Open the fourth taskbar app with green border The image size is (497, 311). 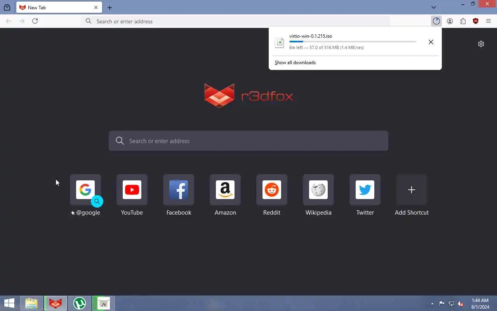(x=104, y=303)
